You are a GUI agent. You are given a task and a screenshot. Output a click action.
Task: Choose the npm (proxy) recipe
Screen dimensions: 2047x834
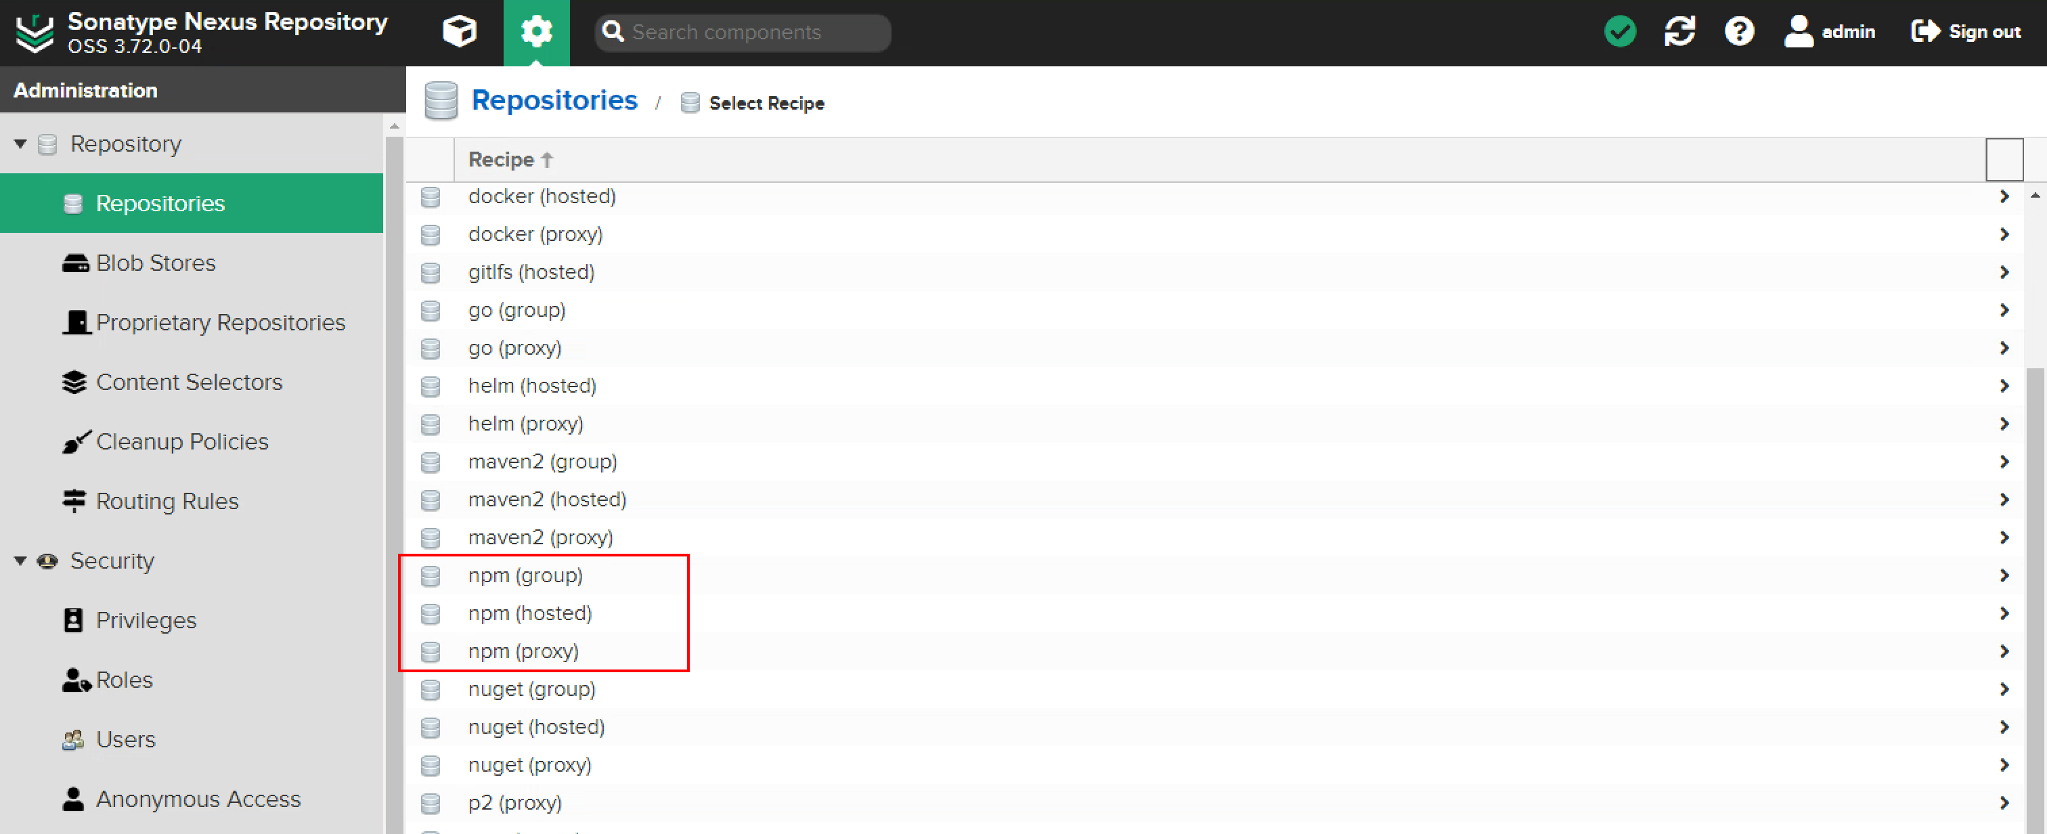tap(523, 651)
